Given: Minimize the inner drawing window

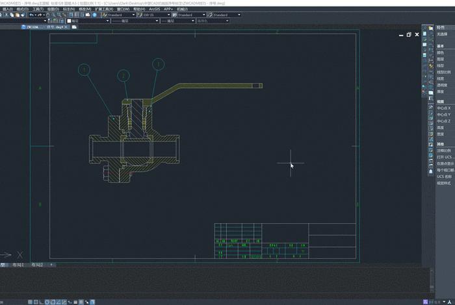Looking at the screenshot, I should point(401,35).
